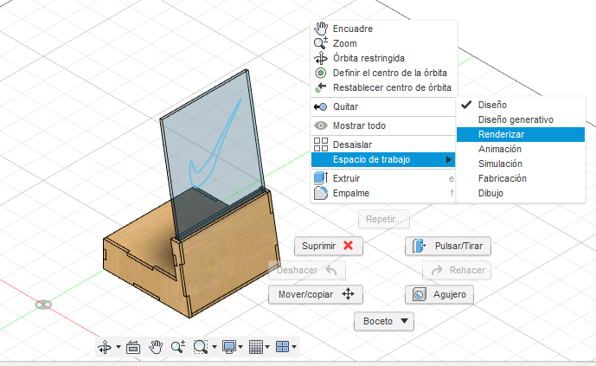This screenshot has width=596, height=366.
Task: Open the Orbit tool dropdown arrow
Action: point(119,347)
